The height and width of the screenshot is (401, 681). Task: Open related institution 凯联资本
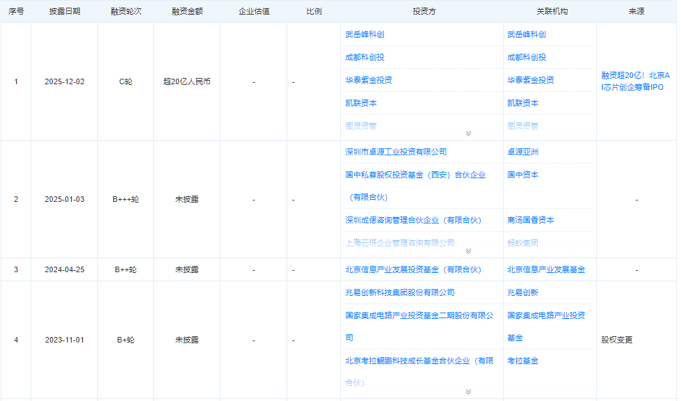point(522,103)
